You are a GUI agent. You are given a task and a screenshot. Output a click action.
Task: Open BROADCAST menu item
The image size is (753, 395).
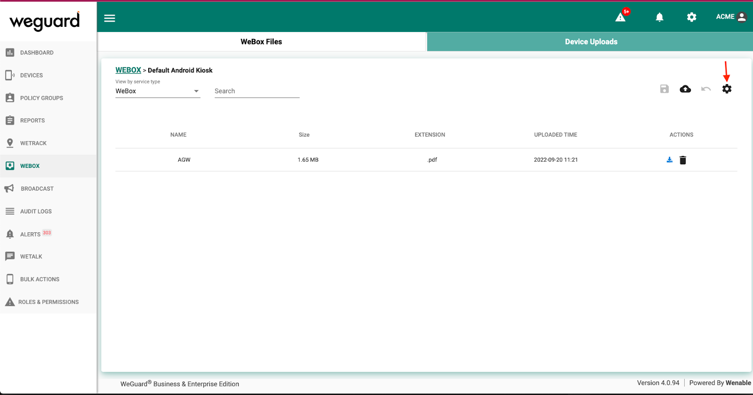pyautogui.click(x=37, y=189)
